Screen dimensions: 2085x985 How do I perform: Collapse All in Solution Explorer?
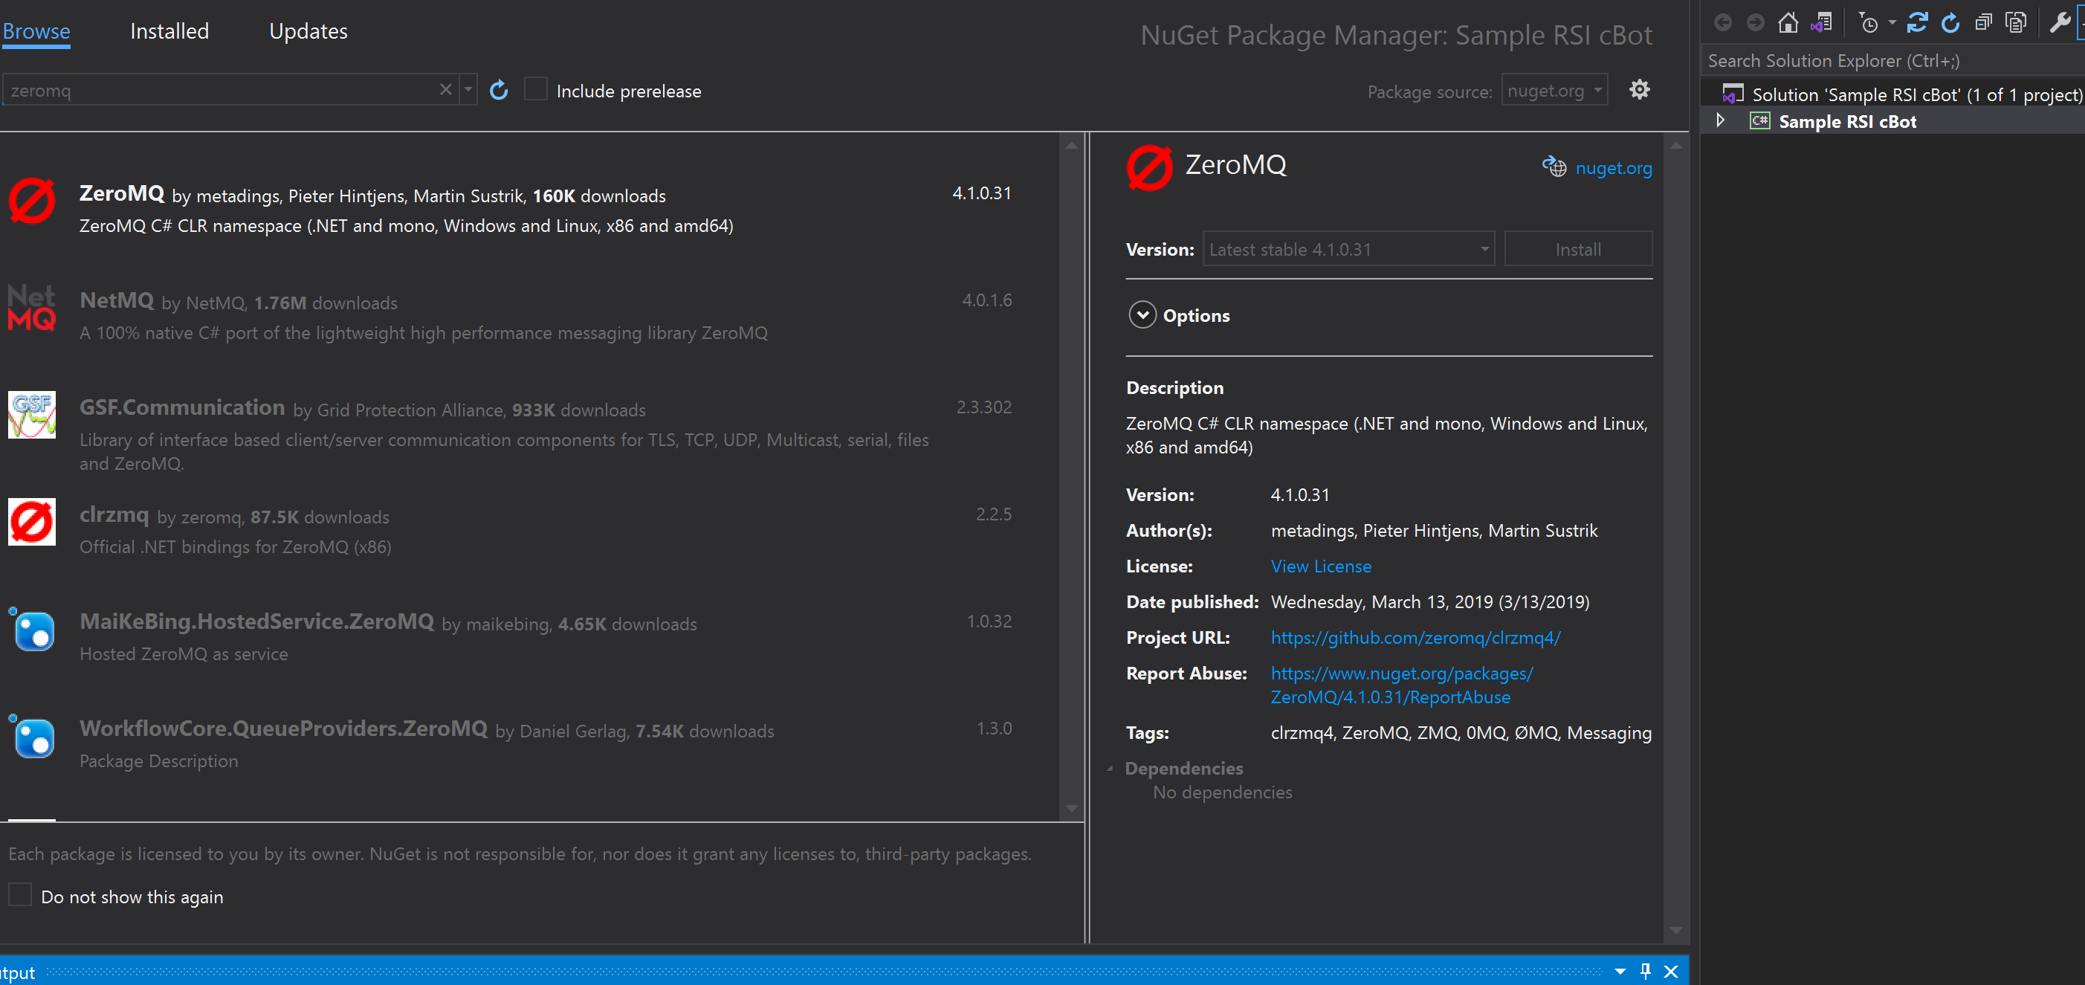click(1983, 22)
